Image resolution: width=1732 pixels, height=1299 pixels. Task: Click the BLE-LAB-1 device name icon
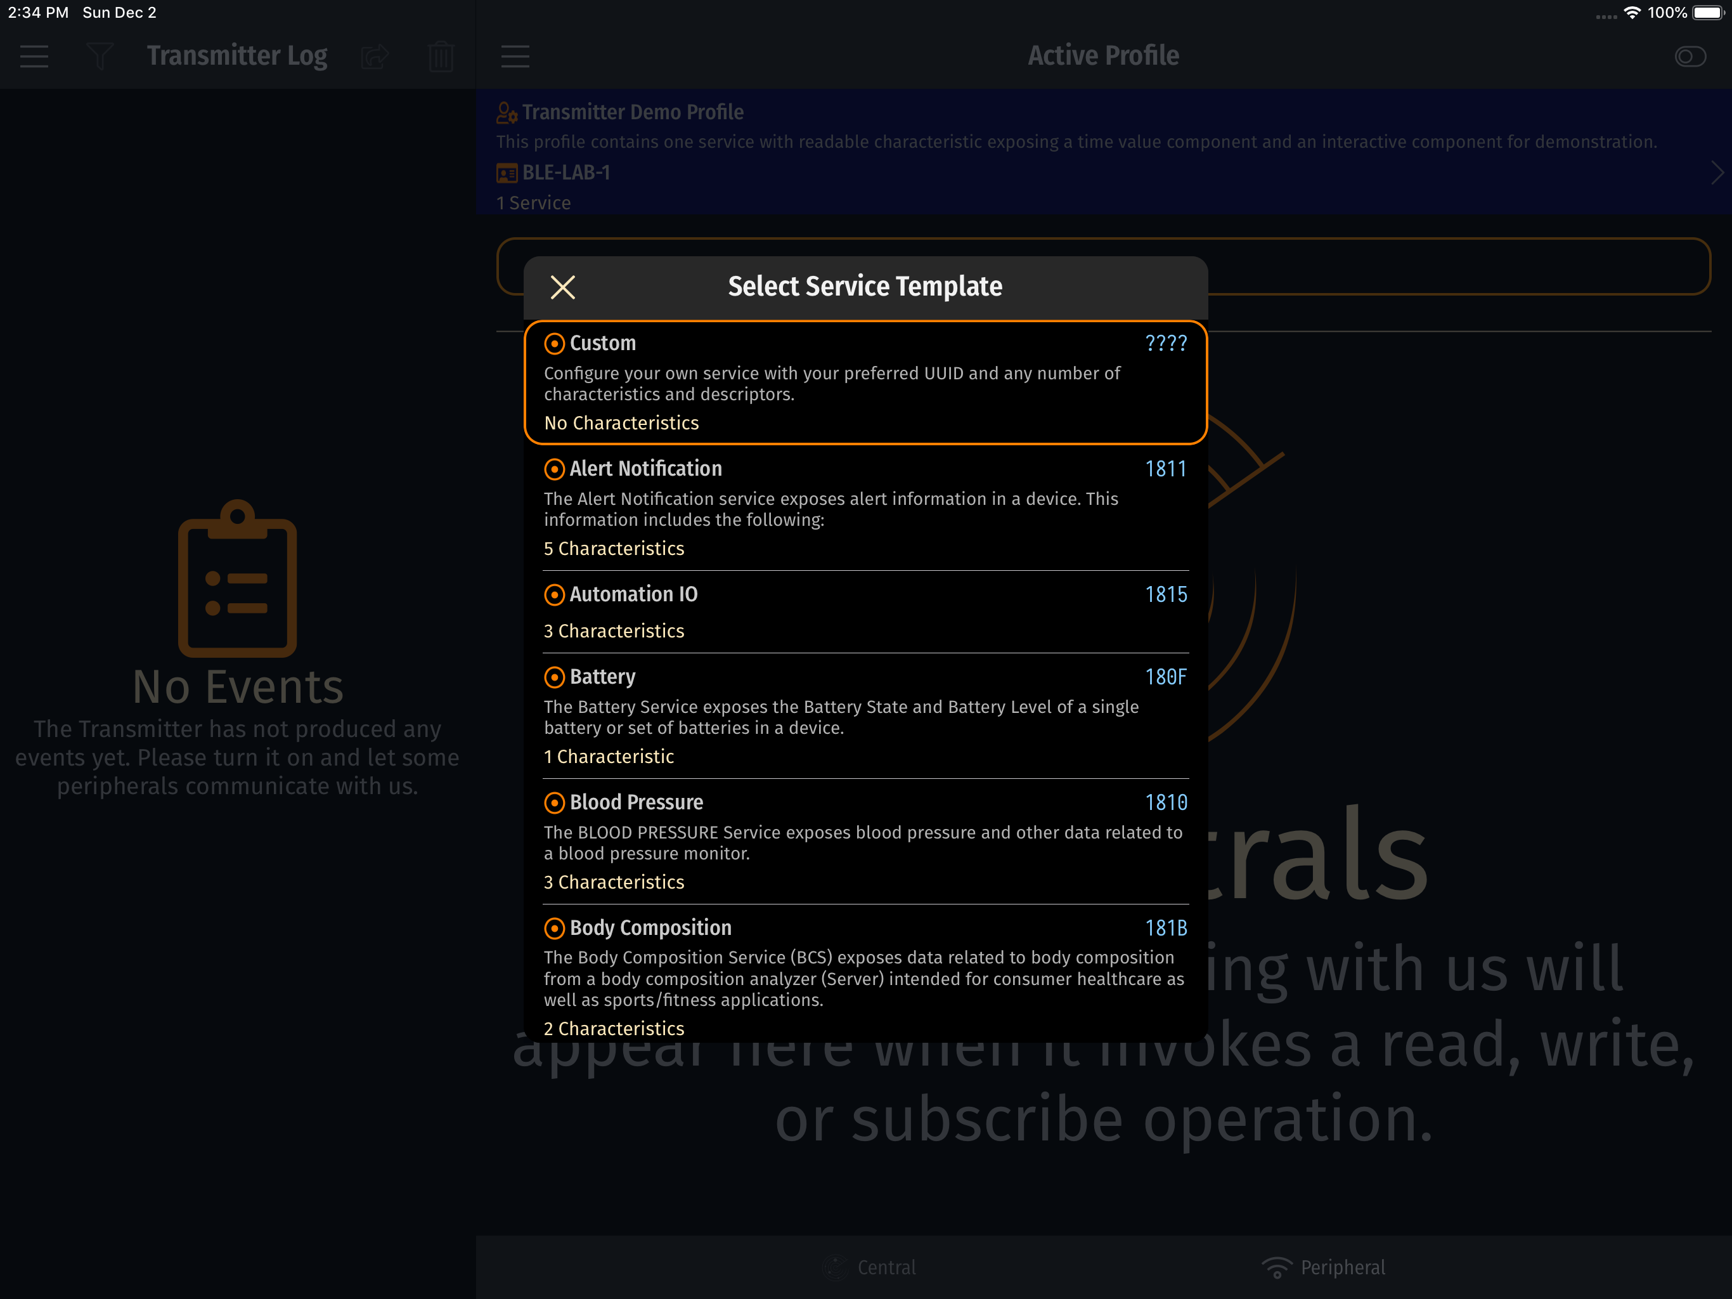(x=507, y=173)
